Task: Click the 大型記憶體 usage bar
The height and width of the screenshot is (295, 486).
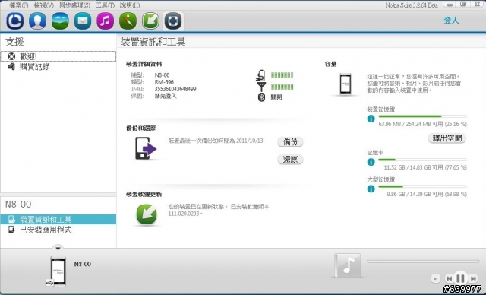Action: tap(422, 186)
